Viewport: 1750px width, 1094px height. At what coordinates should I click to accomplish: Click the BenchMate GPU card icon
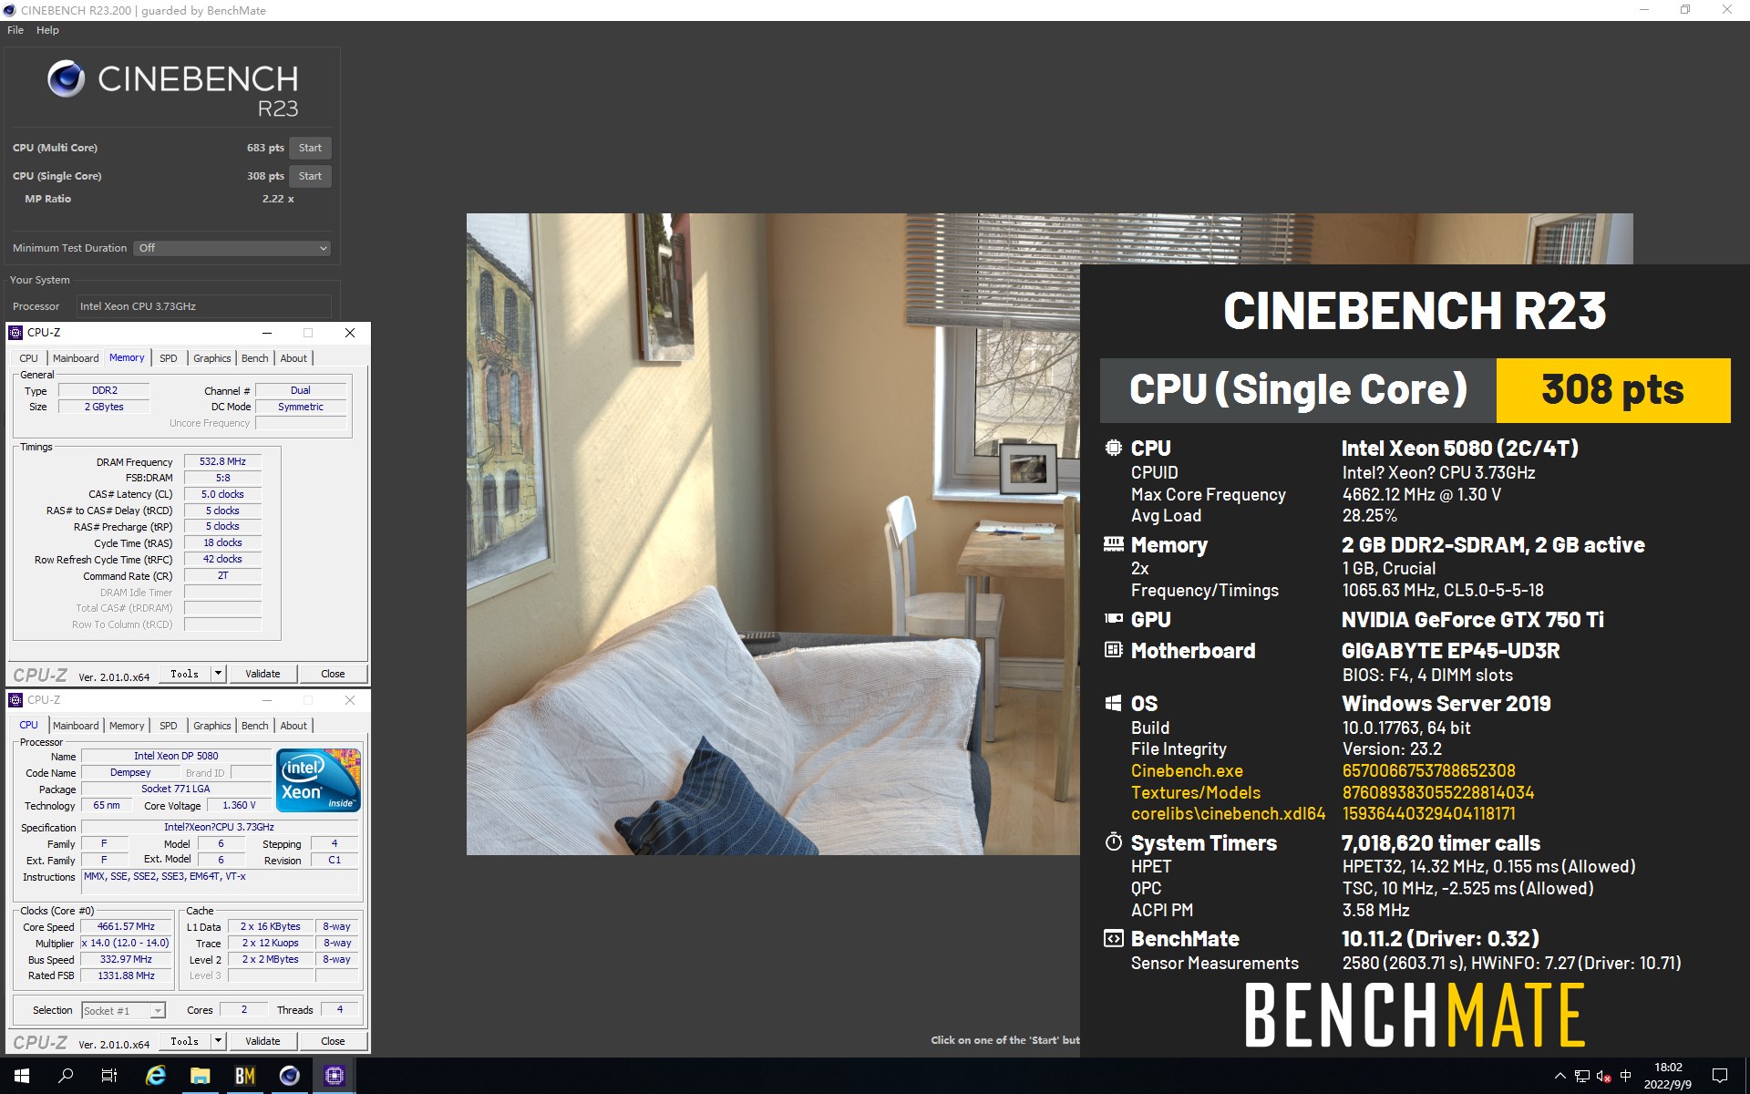(1113, 618)
